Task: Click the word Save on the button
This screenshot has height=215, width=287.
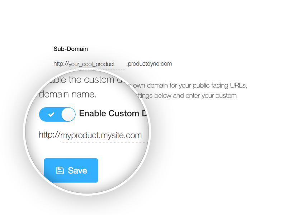Action: tap(77, 171)
